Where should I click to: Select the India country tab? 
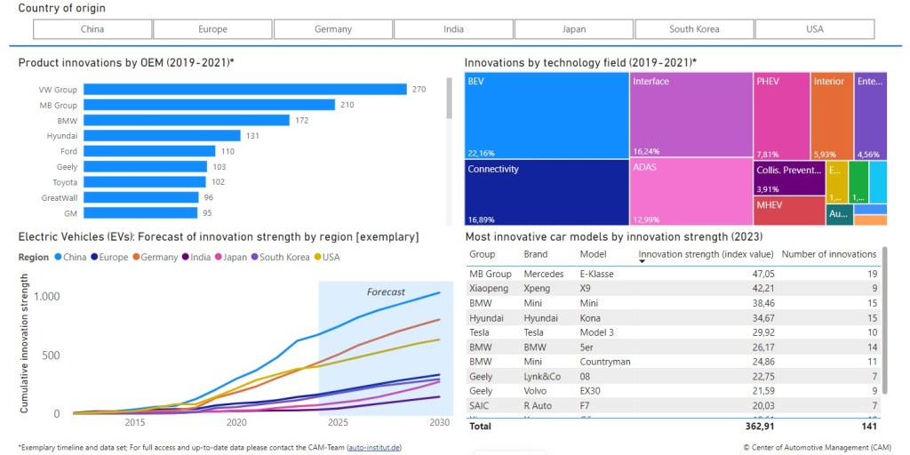(x=453, y=29)
